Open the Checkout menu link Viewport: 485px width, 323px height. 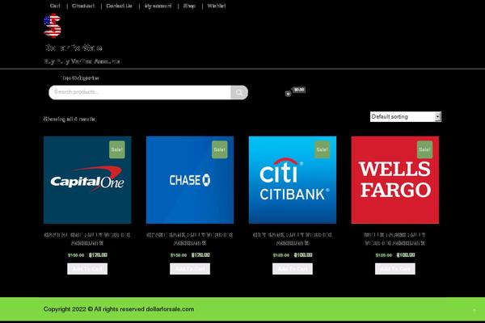[x=83, y=6]
